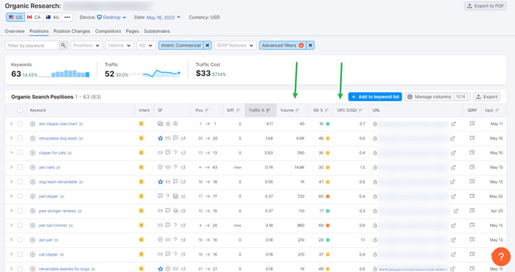Viewport: 515px width, 272px height.
Task: Expand the 'zen pet' row
Action: coord(12,240)
